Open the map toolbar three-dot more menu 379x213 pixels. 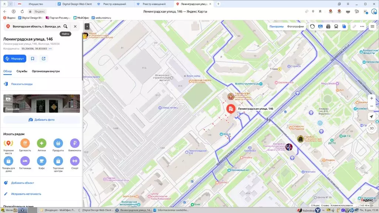point(362,27)
